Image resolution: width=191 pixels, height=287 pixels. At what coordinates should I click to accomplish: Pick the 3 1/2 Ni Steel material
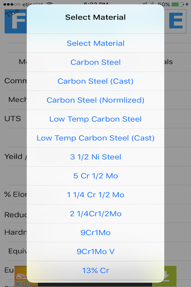click(x=95, y=157)
